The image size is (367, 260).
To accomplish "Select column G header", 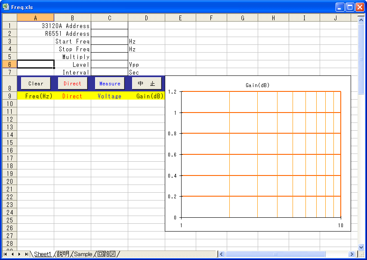I will click(243, 18).
